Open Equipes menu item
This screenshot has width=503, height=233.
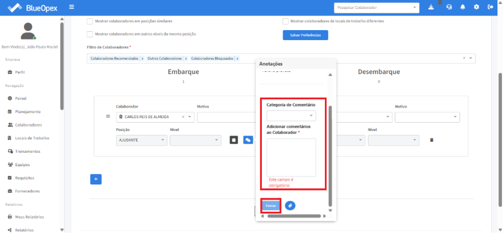pos(22,165)
